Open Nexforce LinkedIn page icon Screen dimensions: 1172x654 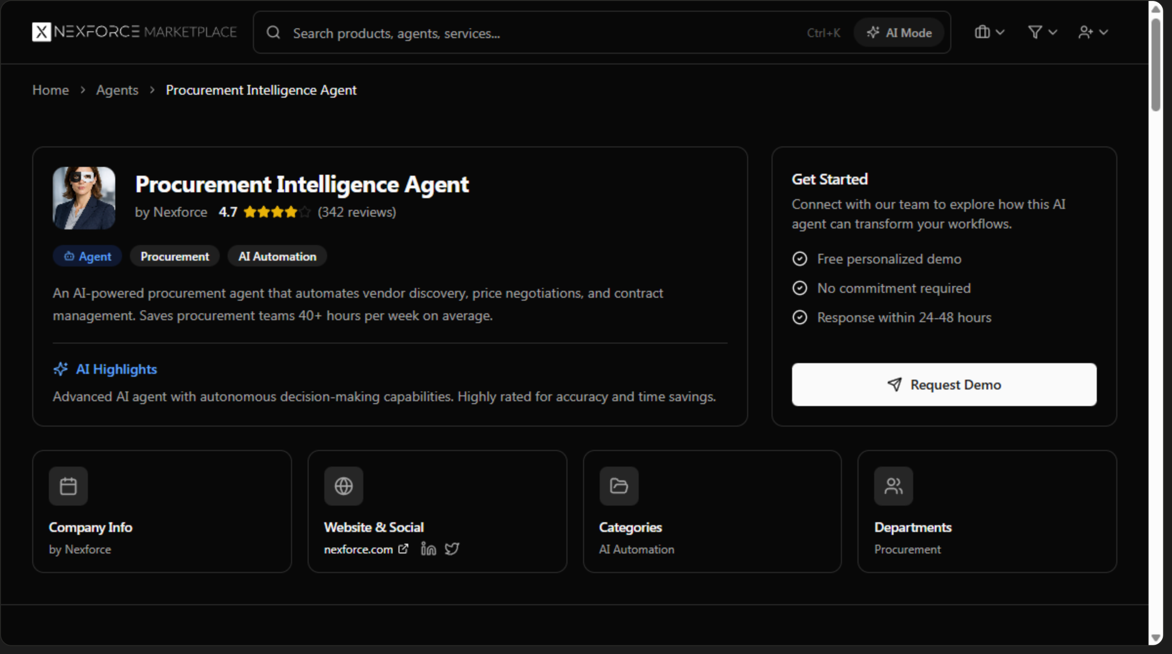(x=428, y=549)
